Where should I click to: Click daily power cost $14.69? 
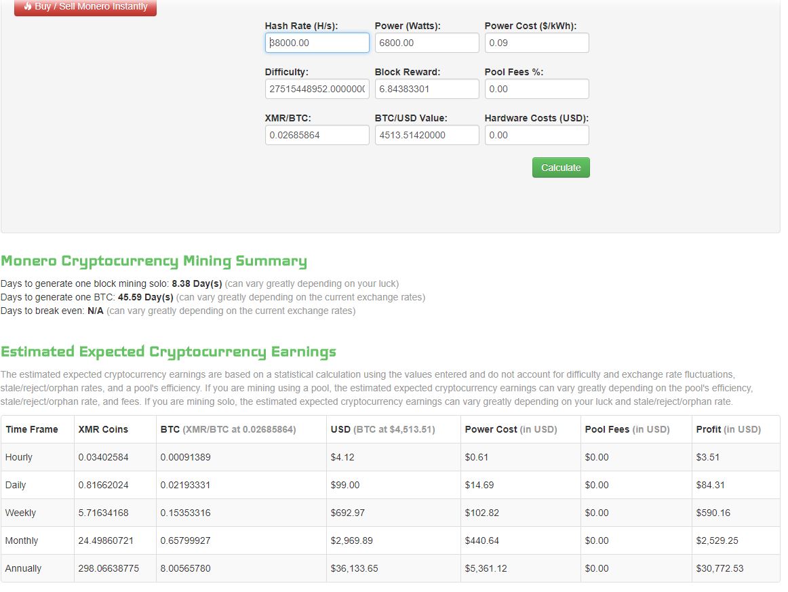pos(479,485)
